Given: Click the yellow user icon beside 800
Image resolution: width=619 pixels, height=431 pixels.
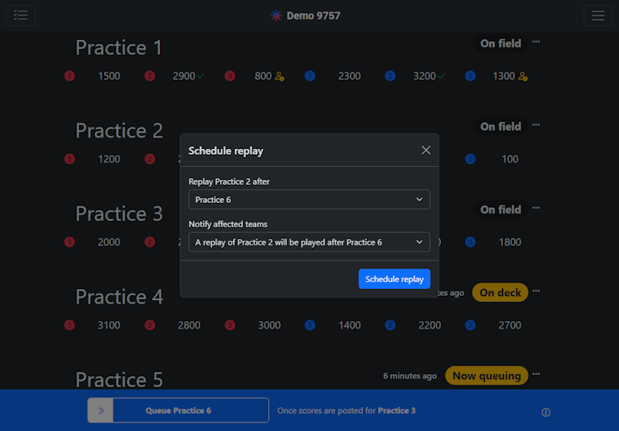Looking at the screenshot, I should 279,77.
